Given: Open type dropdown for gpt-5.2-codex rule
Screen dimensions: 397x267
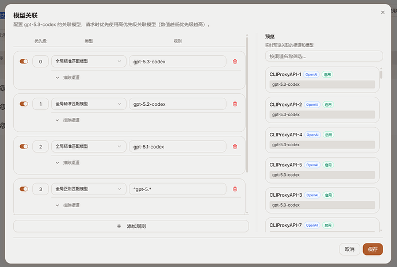Looking at the screenshot, I should [x=89, y=104].
